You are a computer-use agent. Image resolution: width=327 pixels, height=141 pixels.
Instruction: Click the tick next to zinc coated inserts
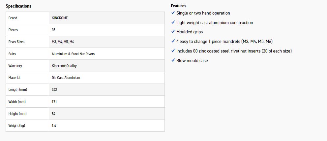pyautogui.click(x=173, y=51)
